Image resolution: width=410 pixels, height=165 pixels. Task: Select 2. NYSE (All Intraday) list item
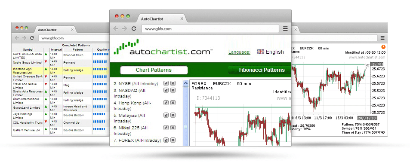coord(136,84)
